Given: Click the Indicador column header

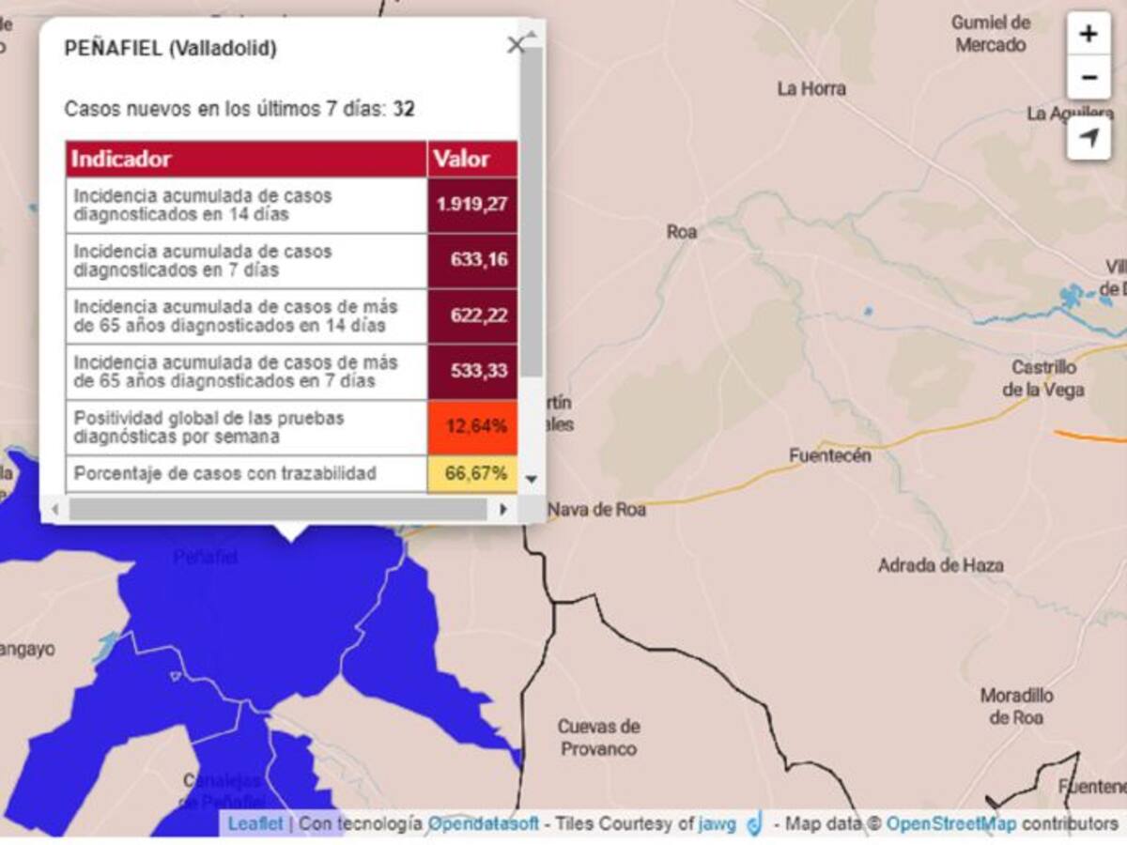Looking at the screenshot, I should pos(246,159).
